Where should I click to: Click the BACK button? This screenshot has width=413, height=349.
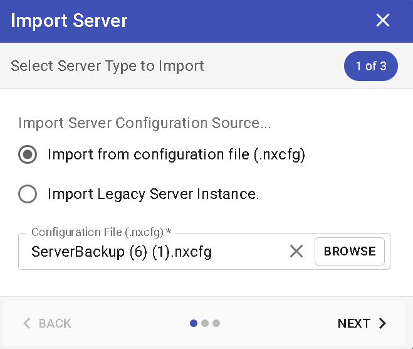48,324
